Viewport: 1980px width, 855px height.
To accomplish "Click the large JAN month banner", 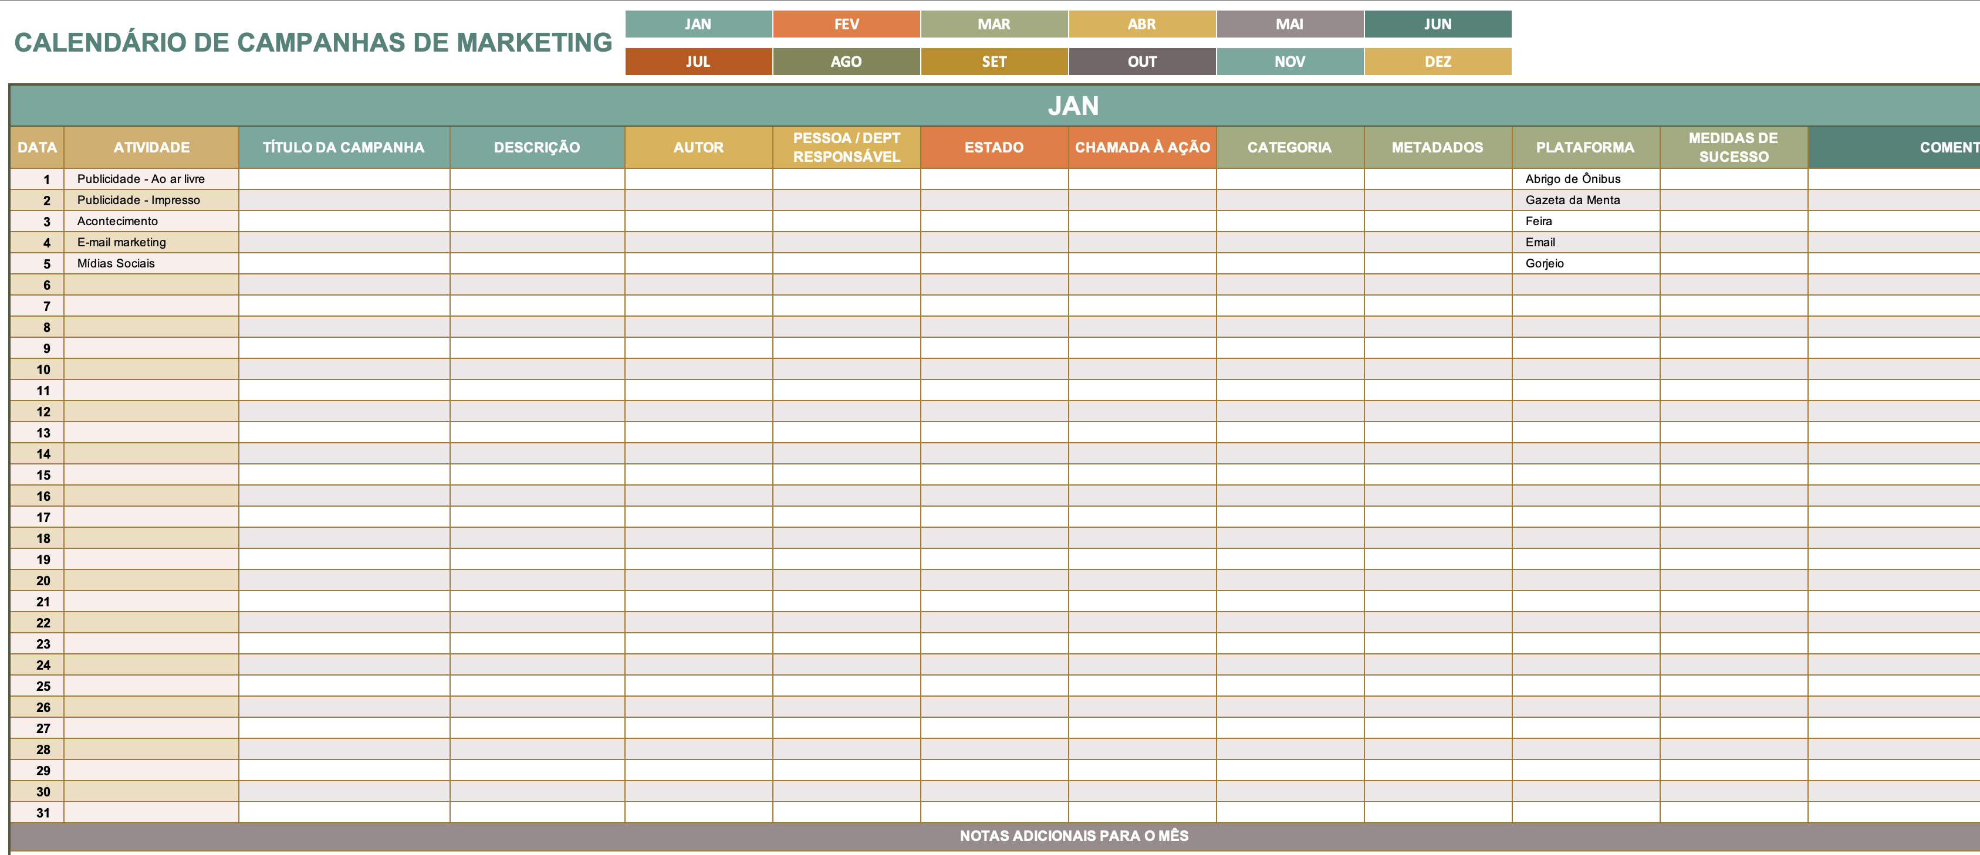I will pyautogui.click(x=995, y=105).
